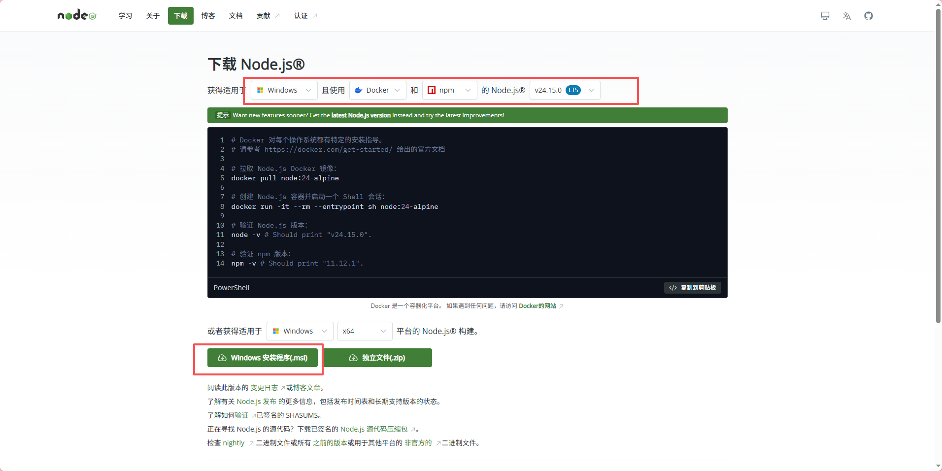Toggle the theme with the monitor icon
This screenshot has height=471, width=942.
pos(825,16)
